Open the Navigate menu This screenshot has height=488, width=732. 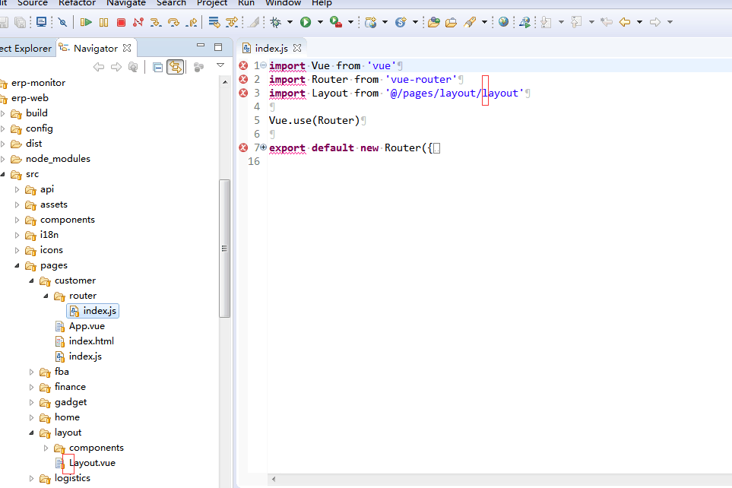click(126, 3)
